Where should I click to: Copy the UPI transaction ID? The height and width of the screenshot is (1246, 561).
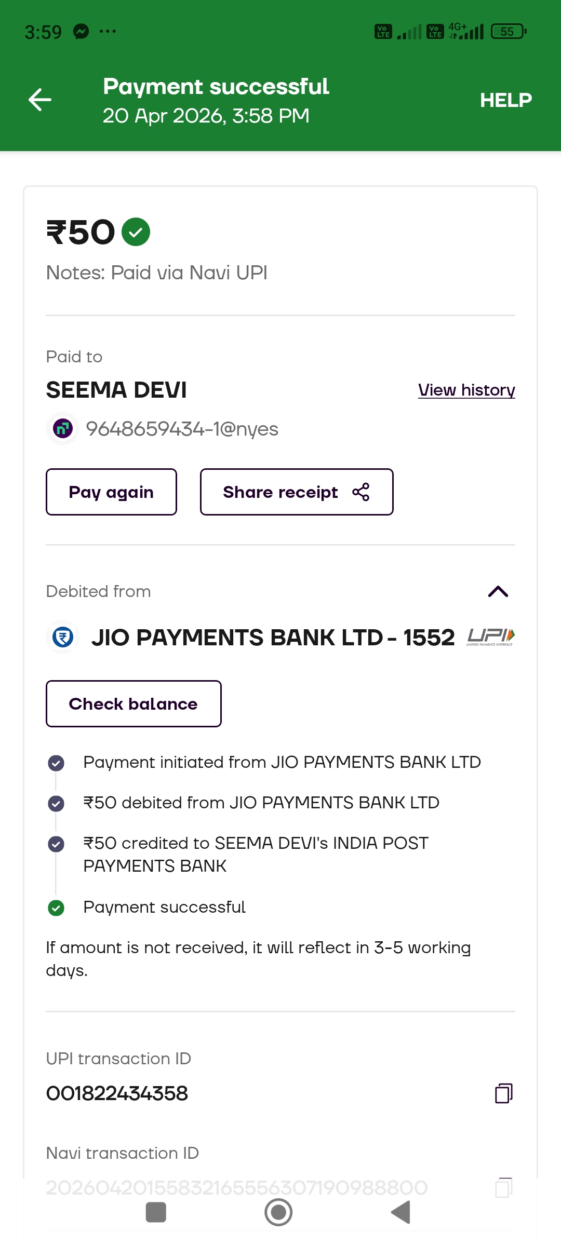tap(503, 1093)
